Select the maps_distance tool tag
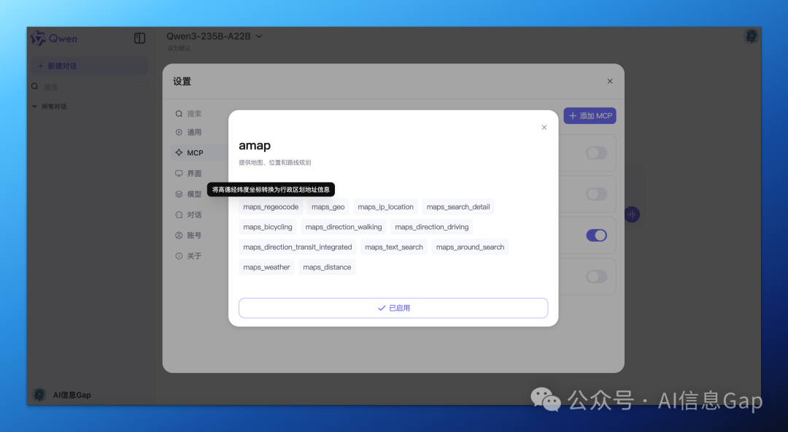The width and height of the screenshot is (788, 432). [x=327, y=267]
